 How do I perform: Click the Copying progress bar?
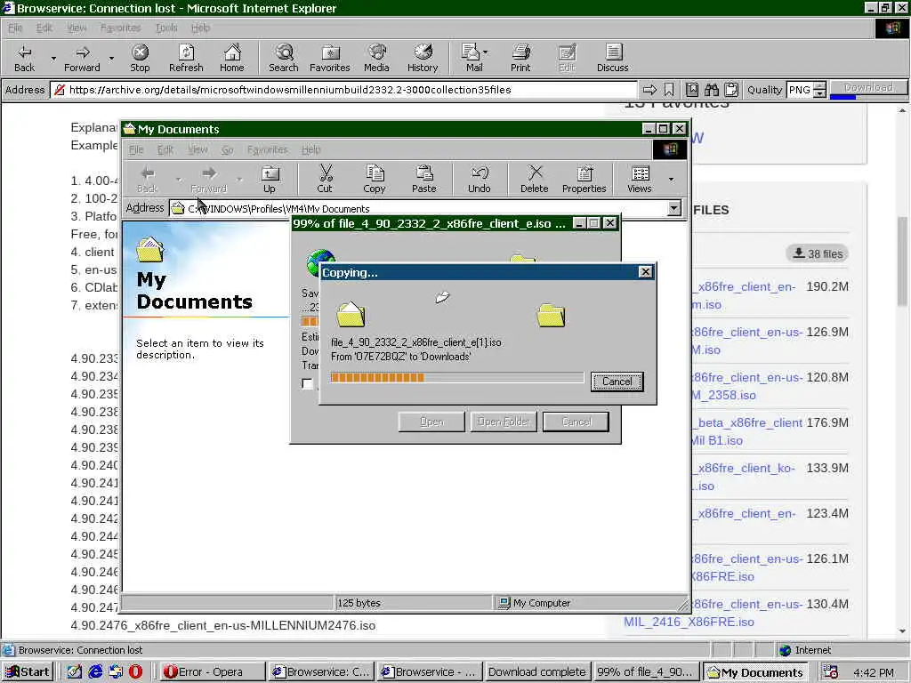pyautogui.click(x=456, y=377)
